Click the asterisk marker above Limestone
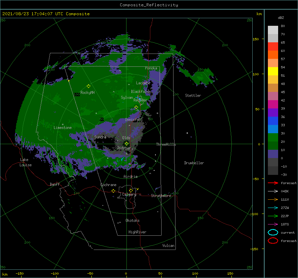 (x=63, y=125)
